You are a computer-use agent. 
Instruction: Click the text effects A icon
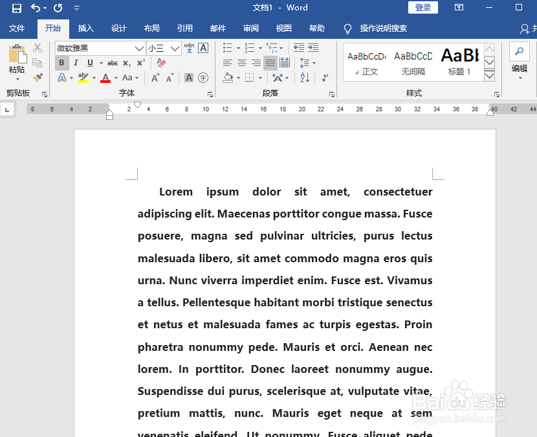[x=61, y=78]
